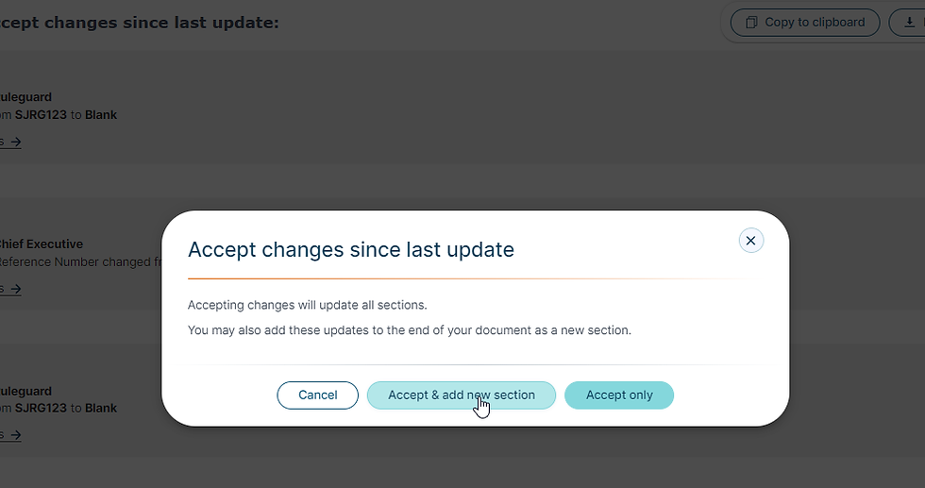
Task: Click the page heading changes since last update
Action: click(140, 23)
